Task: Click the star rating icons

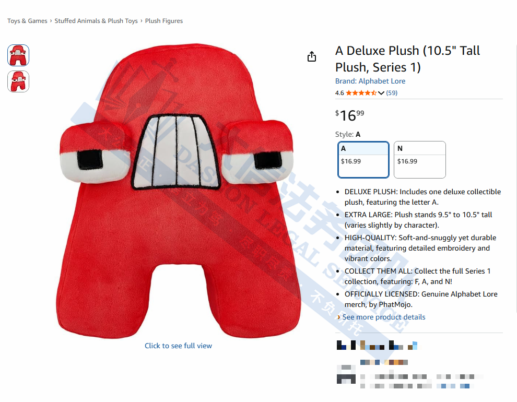Action: pyautogui.click(x=361, y=93)
